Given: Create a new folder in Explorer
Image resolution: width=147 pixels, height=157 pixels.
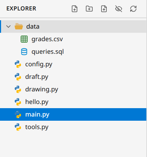Looking at the screenshot, I should pyautogui.click(x=89, y=9).
